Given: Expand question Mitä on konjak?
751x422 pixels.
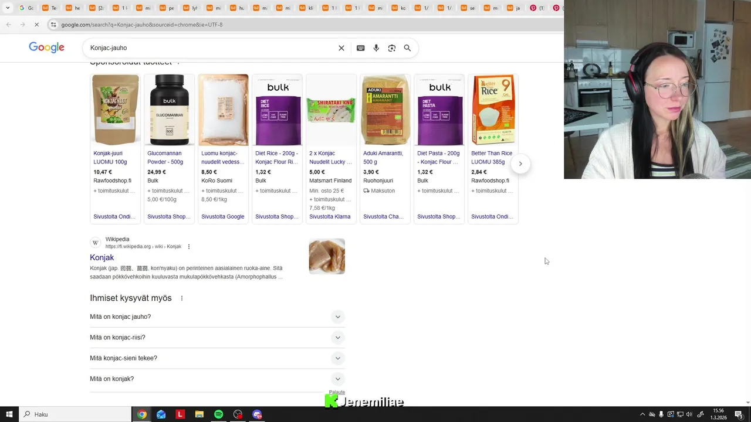Looking at the screenshot, I should (217, 379).
